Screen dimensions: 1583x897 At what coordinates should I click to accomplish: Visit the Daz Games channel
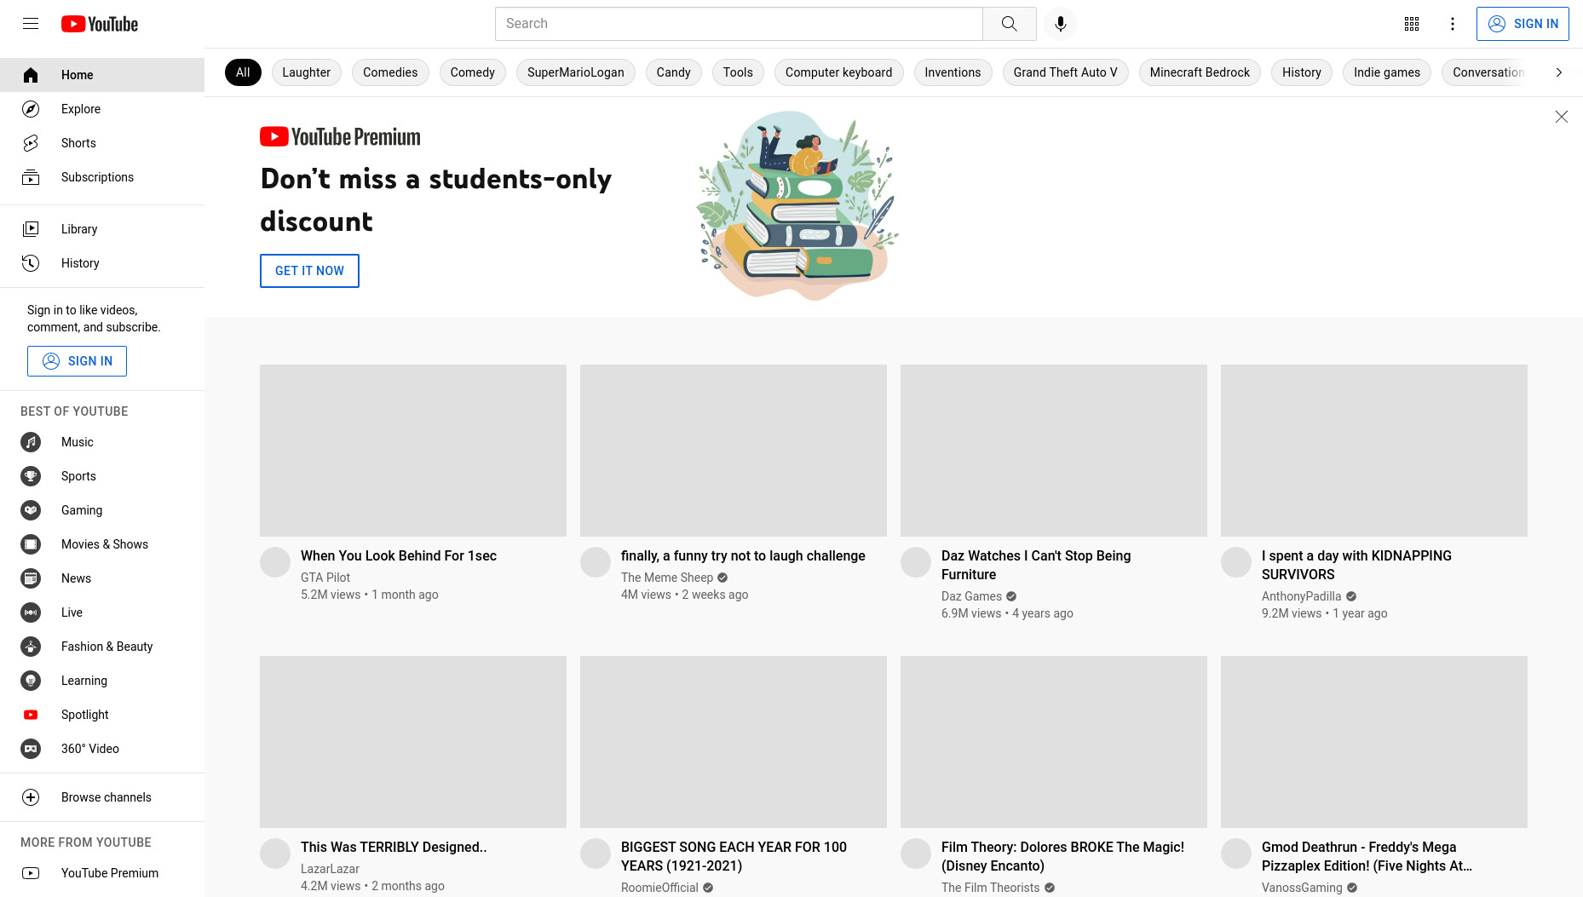coord(971,596)
